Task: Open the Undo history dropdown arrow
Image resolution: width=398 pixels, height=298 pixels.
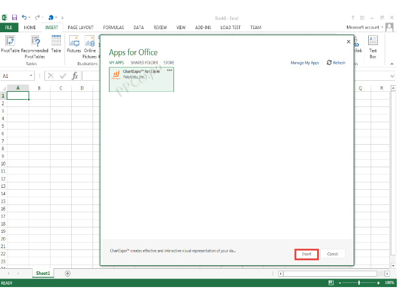Action: point(29,18)
